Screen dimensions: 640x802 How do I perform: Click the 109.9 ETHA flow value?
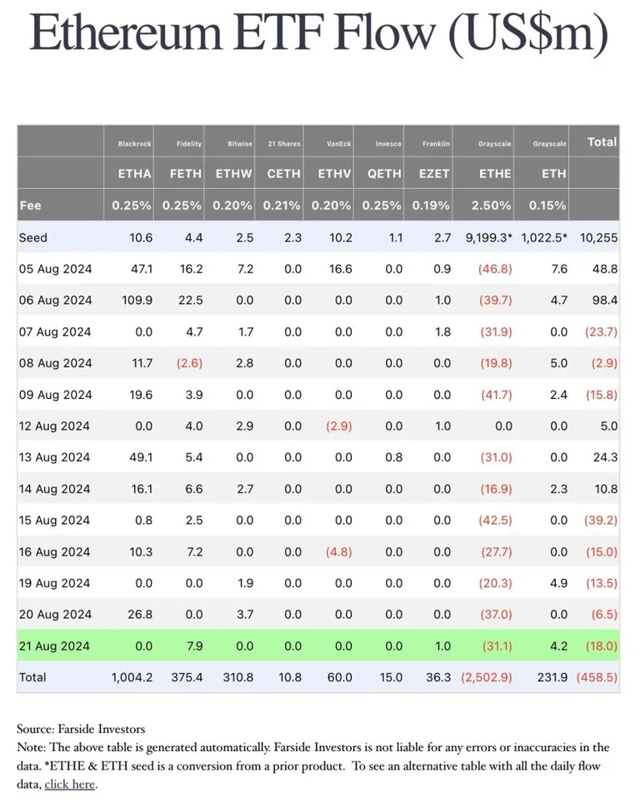(137, 301)
